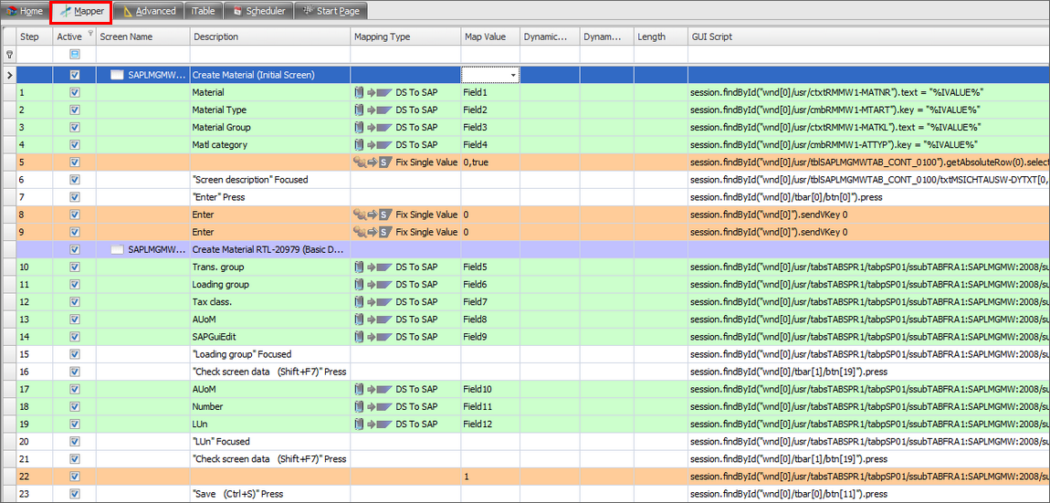Select step 21 Check screen data description

(x=269, y=458)
